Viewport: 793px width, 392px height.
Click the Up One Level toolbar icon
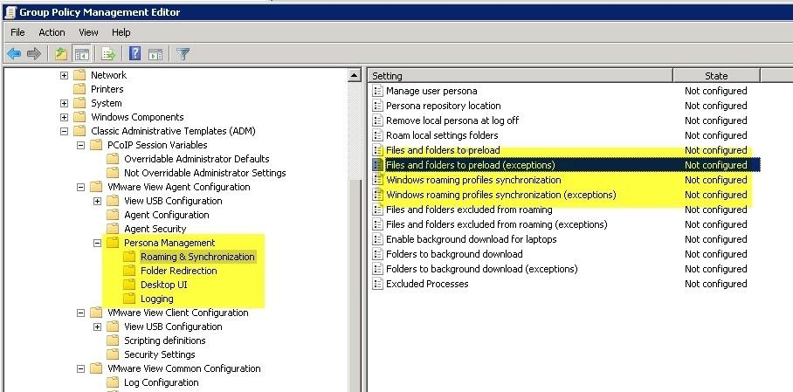[x=60, y=53]
